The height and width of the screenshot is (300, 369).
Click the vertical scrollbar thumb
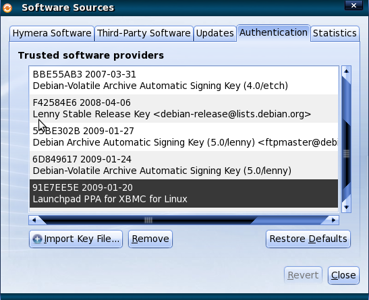[x=347, y=154]
